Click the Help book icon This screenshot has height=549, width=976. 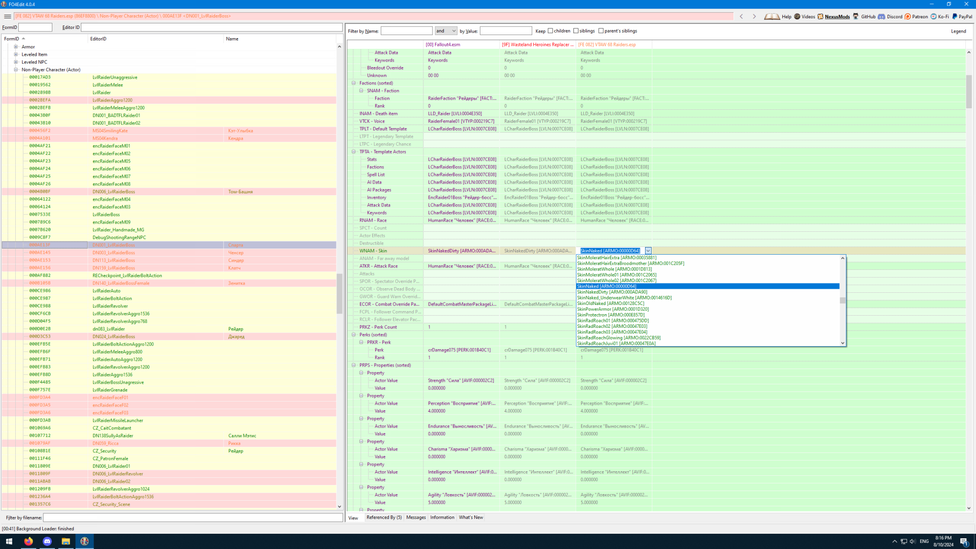pyautogui.click(x=772, y=16)
